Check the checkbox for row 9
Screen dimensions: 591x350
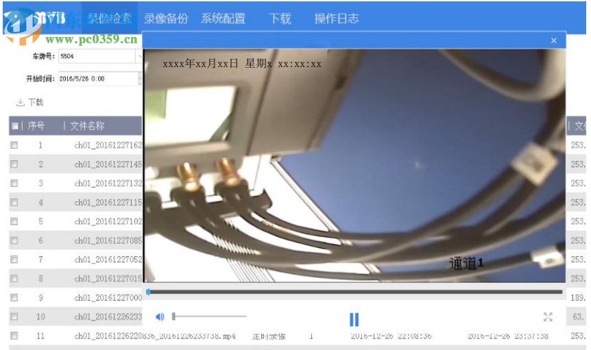tap(14, 298)
